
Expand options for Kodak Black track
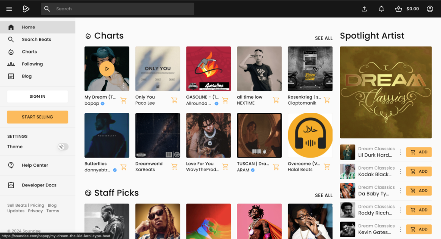(401, 171)
